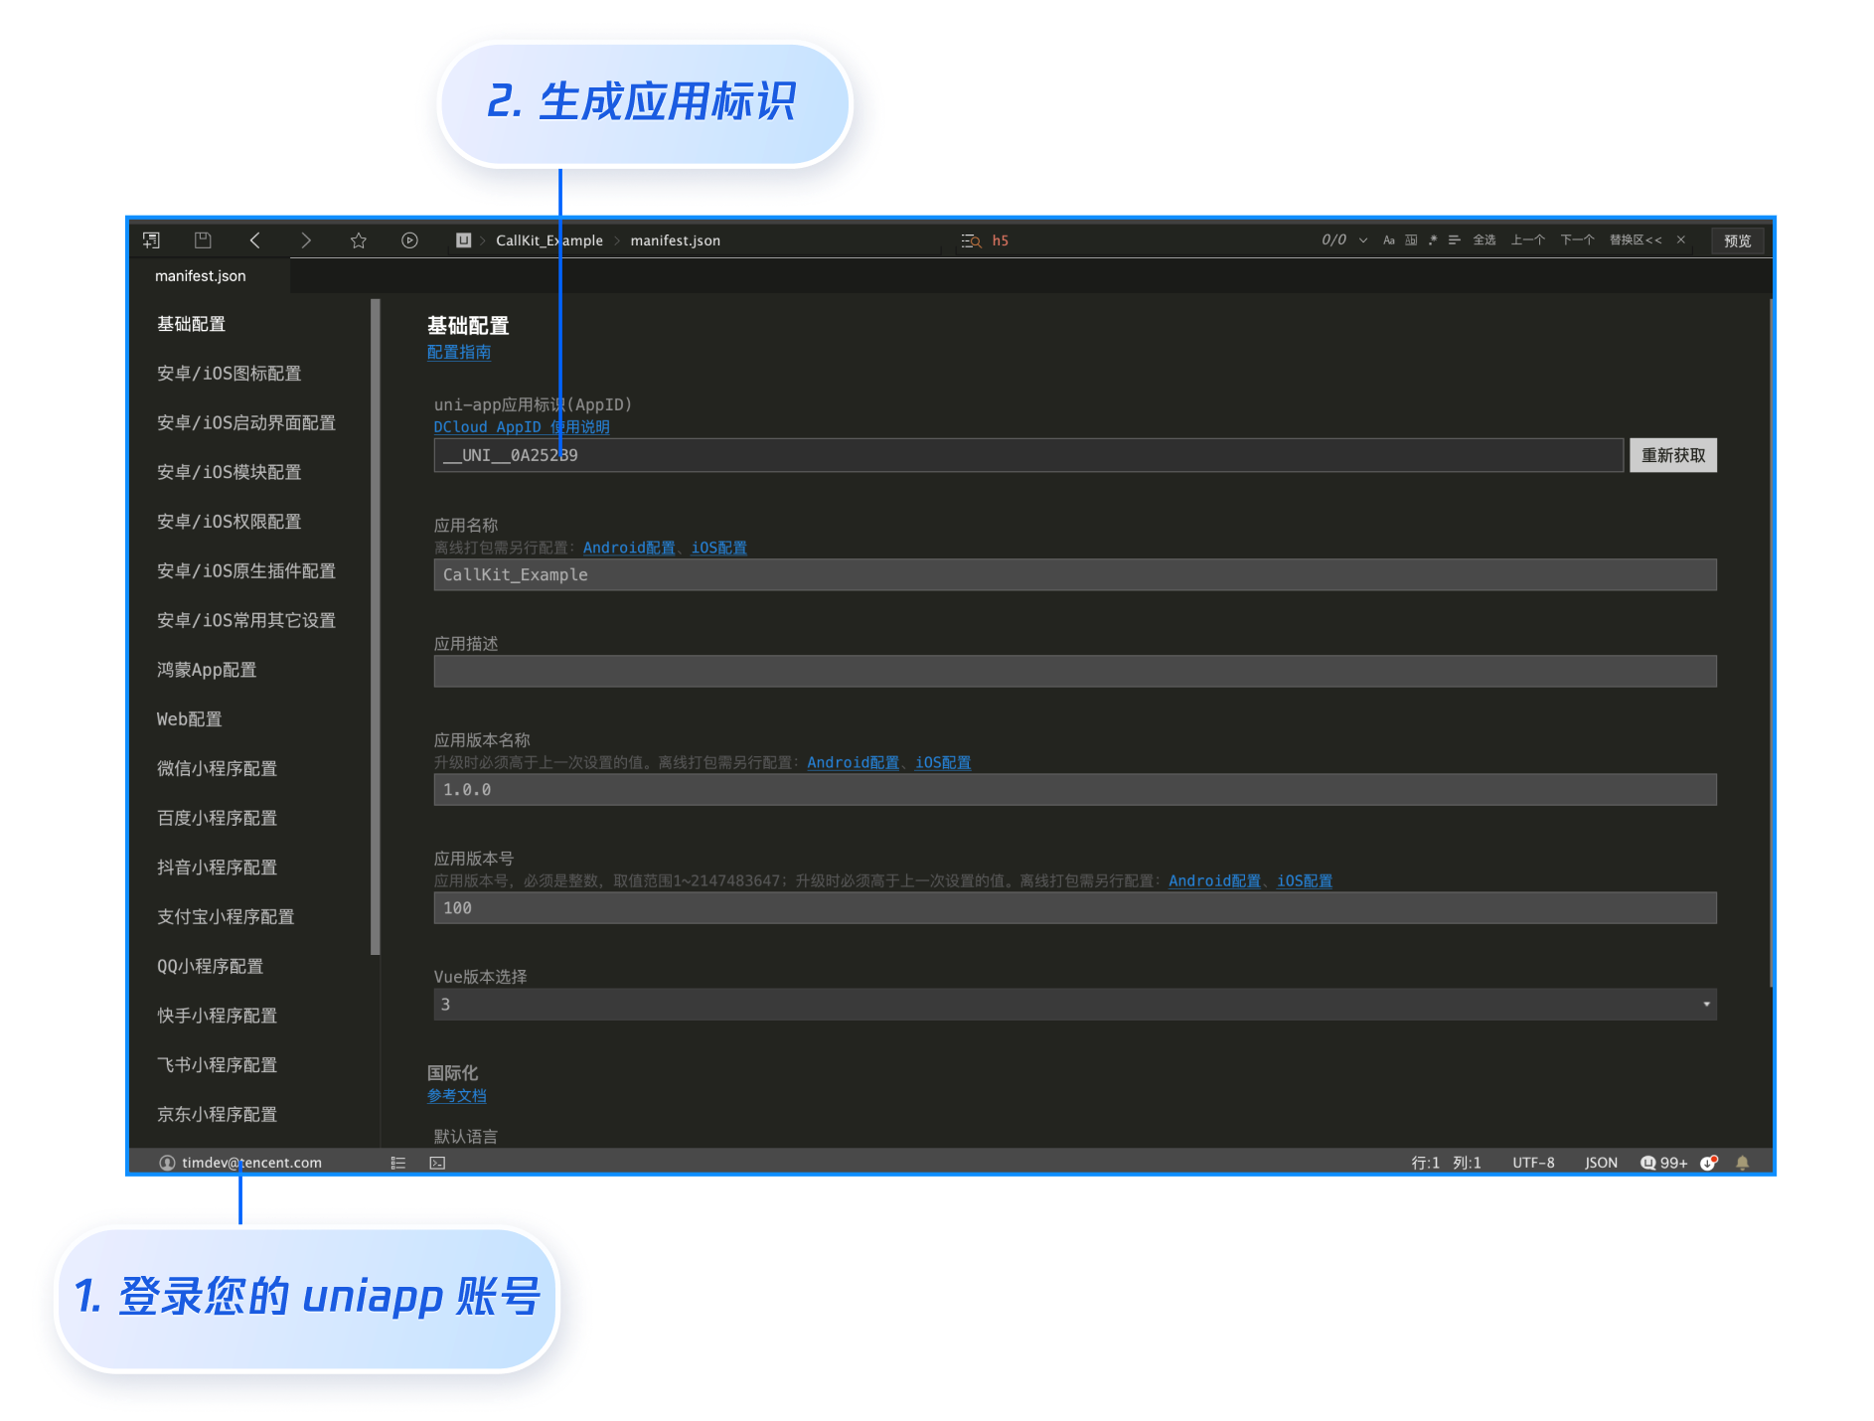Open the 参考文档 link under 国际化
This screenshot has height=1421, width=1874.
[457, 1096]
